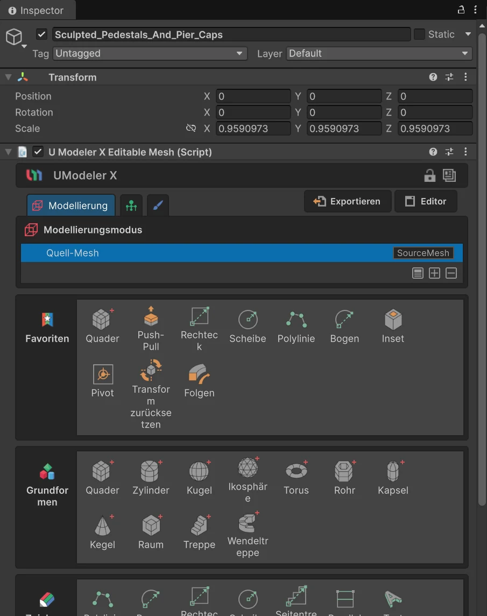Screen dimensions: 487x616
Task: Open the UModeler X layout window icon
Action: 449,175
